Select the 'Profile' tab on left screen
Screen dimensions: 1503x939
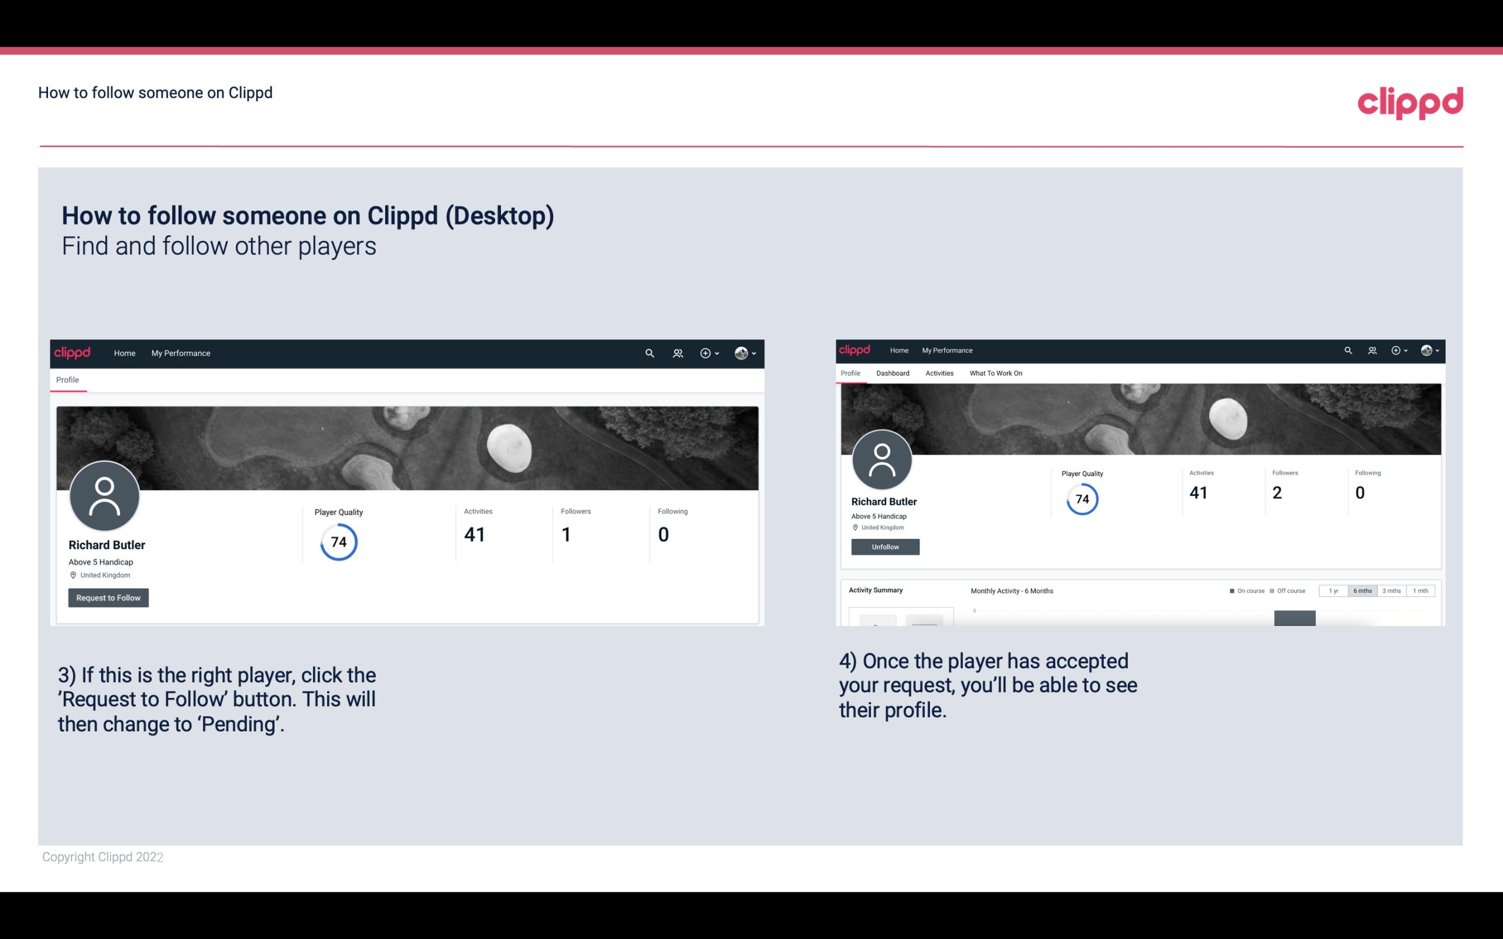point(67,380)
